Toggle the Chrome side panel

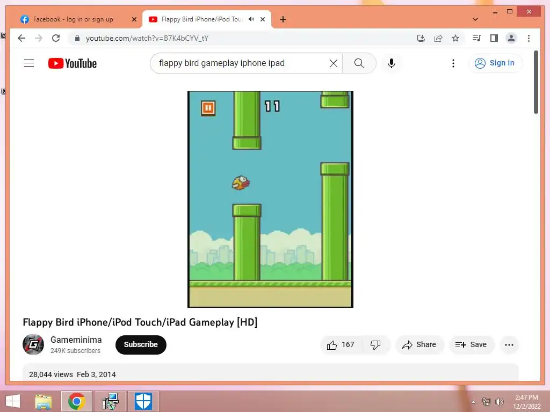pyautogui.click(x=494, y=38)
